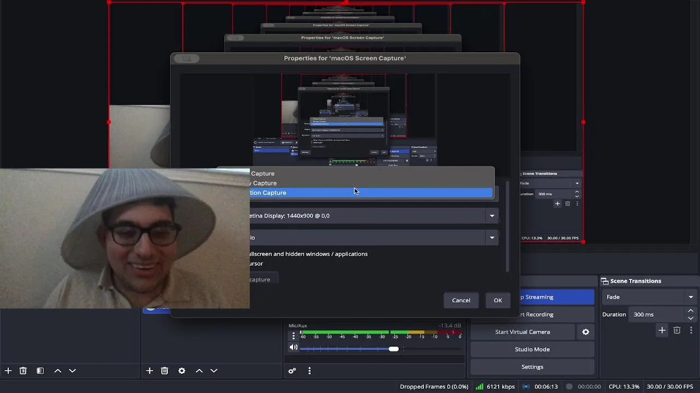700x393 pixels.
Task: Click the 00:00:00 recording timer
Action: [x=590, y=386]
